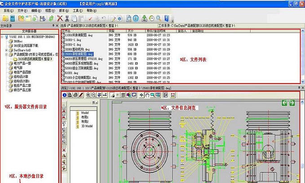The height and width of the screenshot is (183, 305).
Task: Zoom in using the viewer magnifier plus icon
Action: (88, 95)
